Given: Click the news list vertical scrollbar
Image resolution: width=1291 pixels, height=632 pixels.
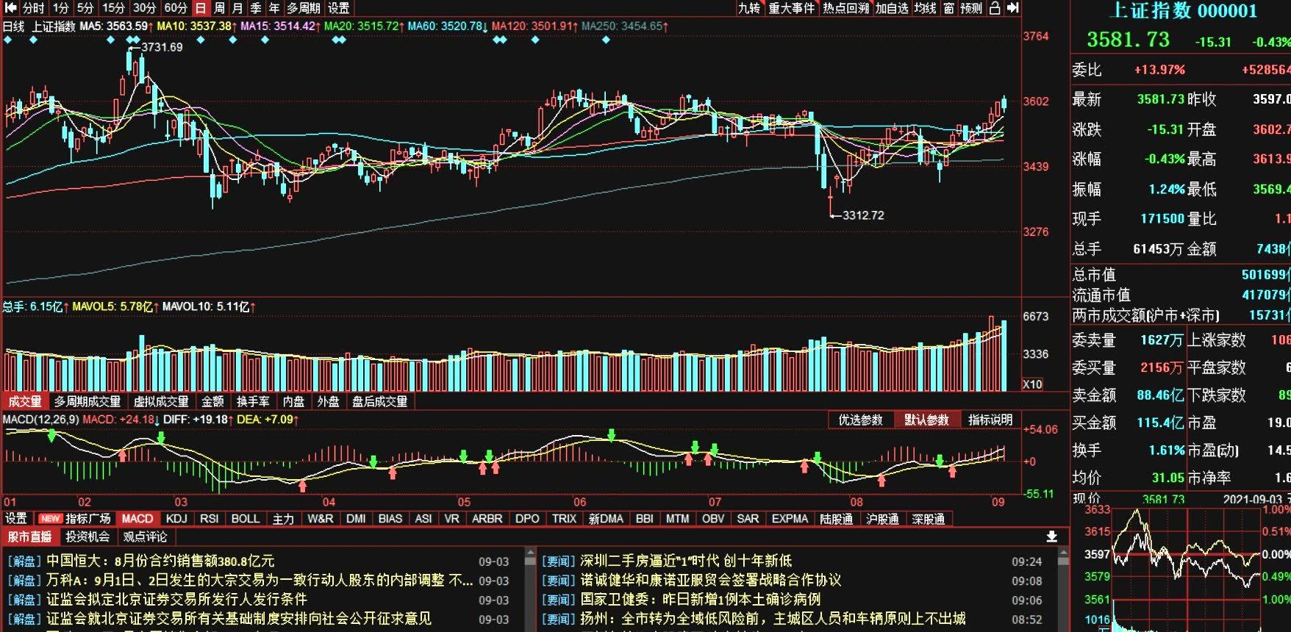Looking at the screenshot, I should coord(530,588).
